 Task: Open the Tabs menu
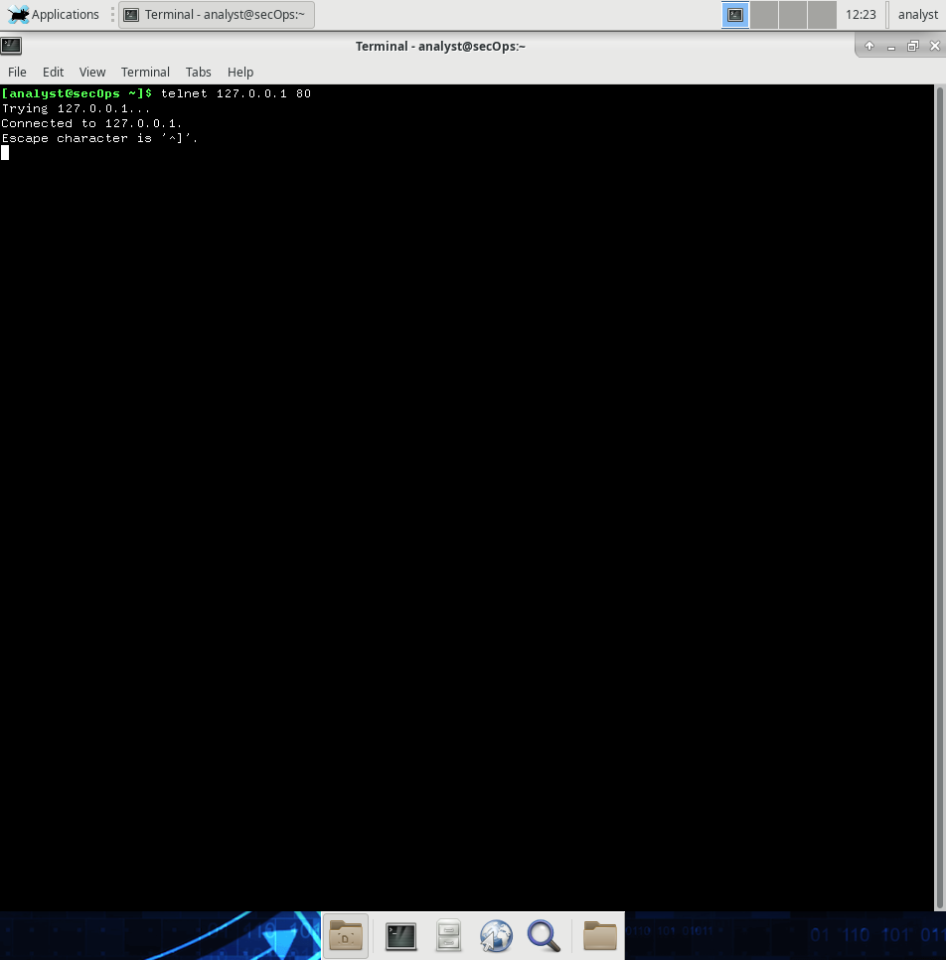click(x=199, y=72)
